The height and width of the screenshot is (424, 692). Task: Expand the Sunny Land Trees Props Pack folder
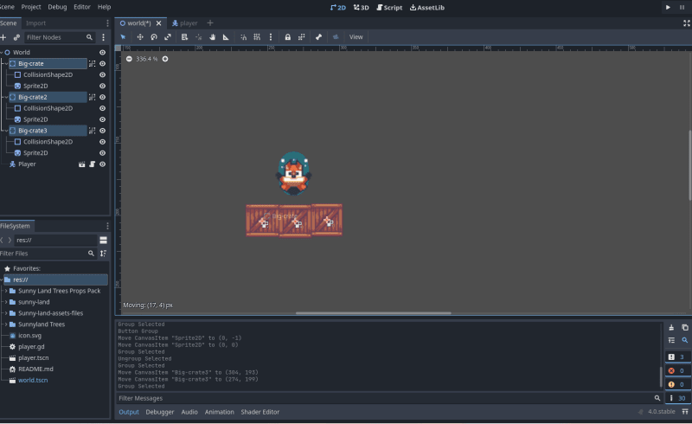pos(6,291)
